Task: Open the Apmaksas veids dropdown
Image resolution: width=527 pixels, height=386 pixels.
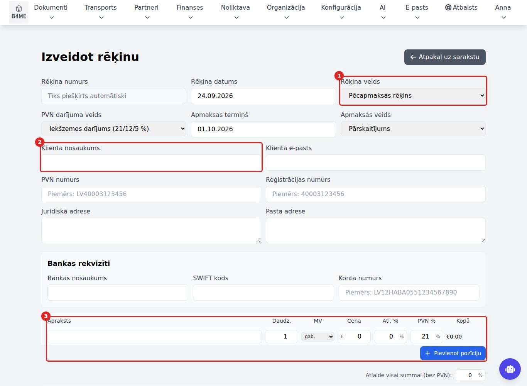Action: coord(413,129)
